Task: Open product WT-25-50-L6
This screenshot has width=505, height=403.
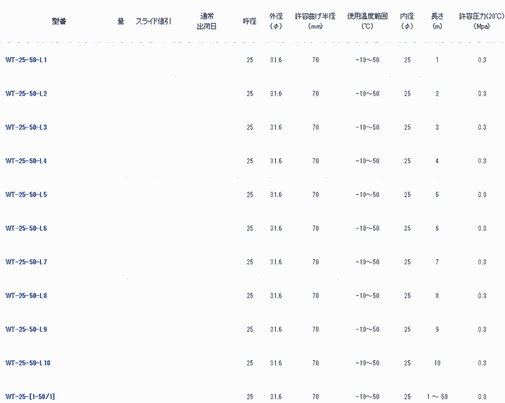Action: [26, 228]
